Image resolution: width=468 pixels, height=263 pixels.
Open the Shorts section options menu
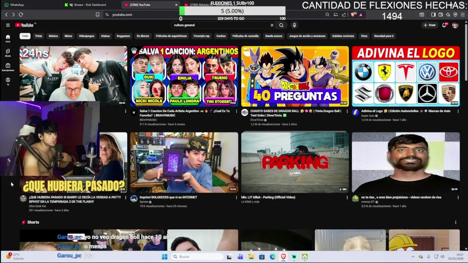pyautogui.click(x=456, y=222)
